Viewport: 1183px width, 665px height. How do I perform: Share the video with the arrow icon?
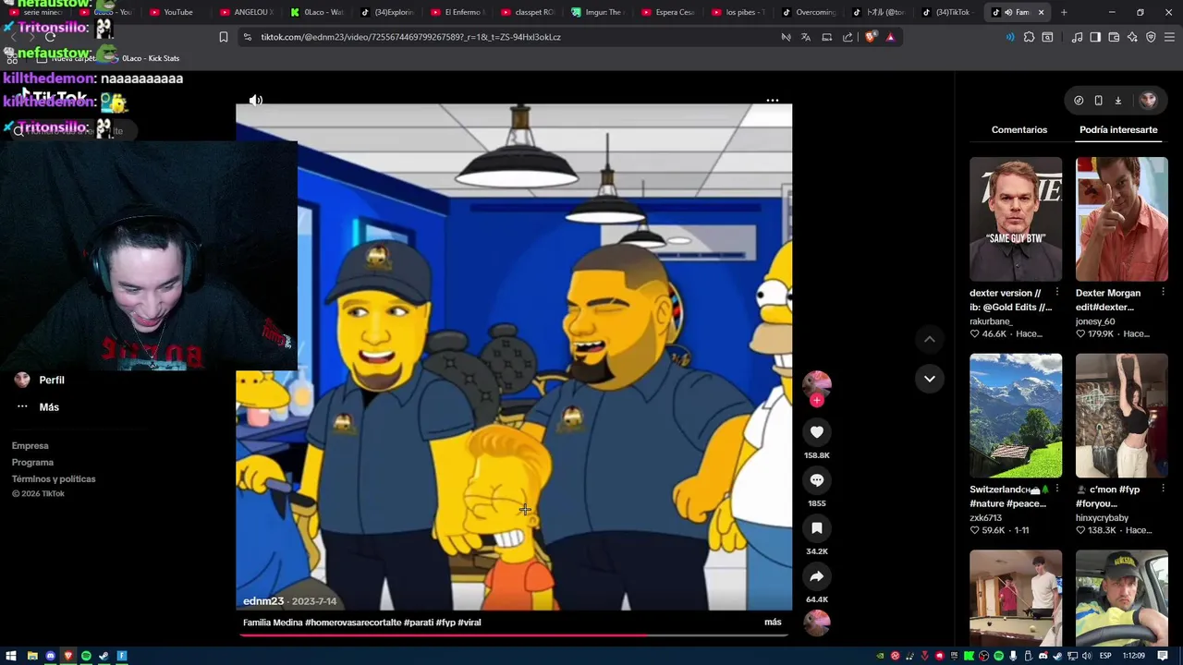tap(817, 576)
